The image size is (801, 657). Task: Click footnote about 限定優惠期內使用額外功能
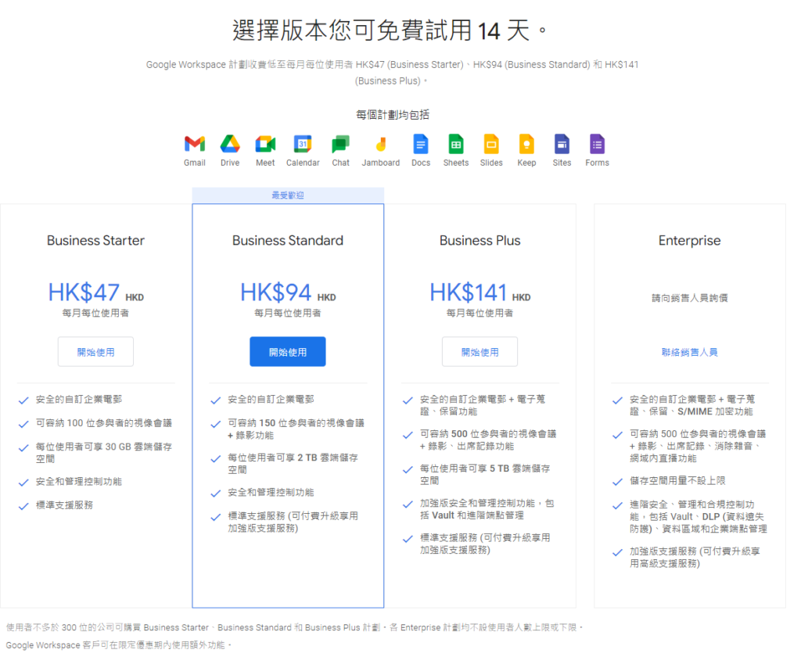[x=119, y=645]
